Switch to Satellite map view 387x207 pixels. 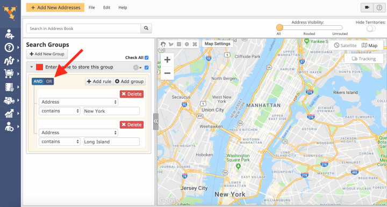pos(345,45)
